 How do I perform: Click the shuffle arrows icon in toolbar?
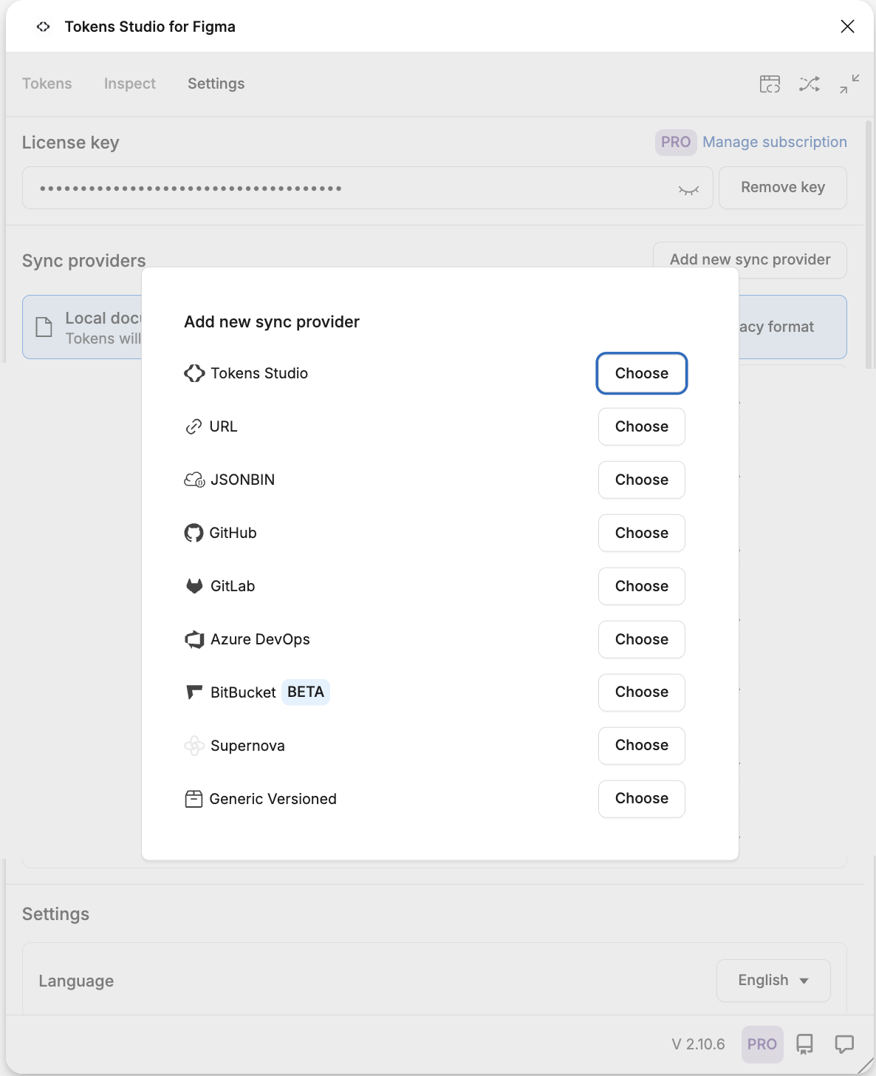810,84
